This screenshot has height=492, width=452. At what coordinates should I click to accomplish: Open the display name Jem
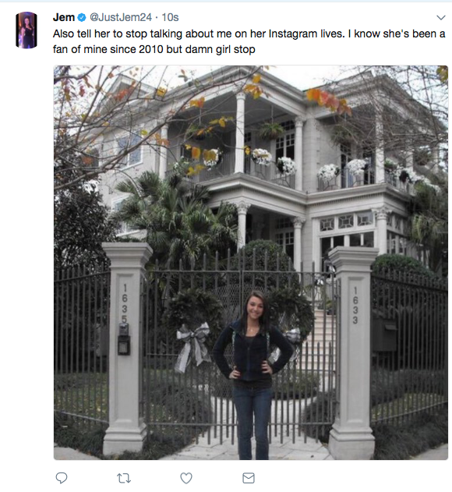coord(64,17)
